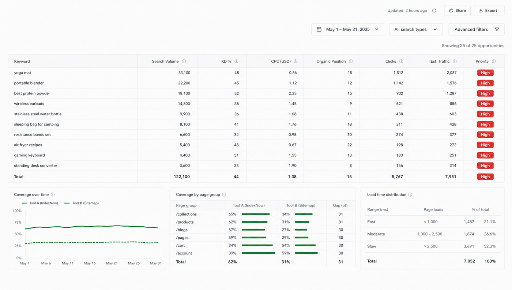Screen dimensions: 512x290
Task: Click the Priority column info icon
Action: [x=494, y=62]
